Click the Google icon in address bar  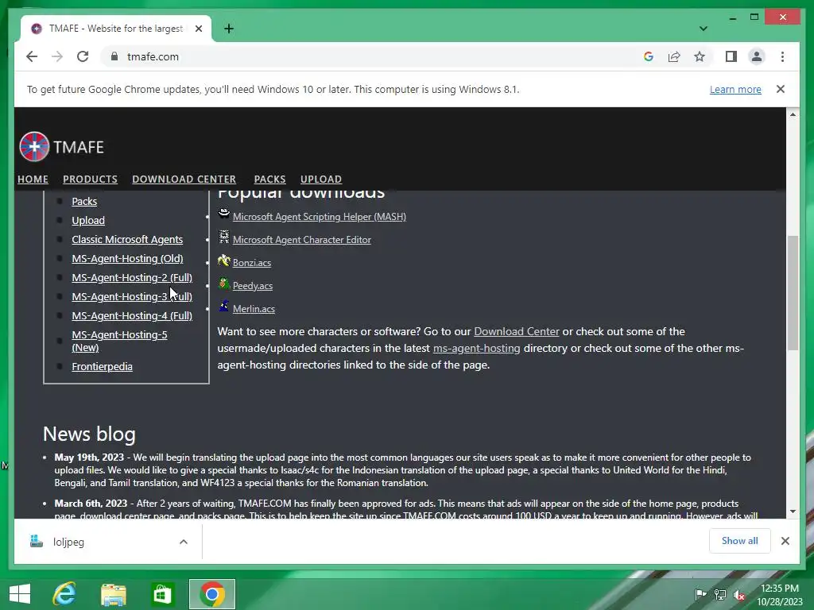click(649, 56)
